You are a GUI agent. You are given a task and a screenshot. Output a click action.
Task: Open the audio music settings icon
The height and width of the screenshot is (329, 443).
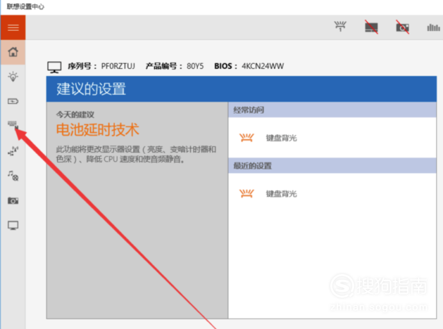point(13,176)
